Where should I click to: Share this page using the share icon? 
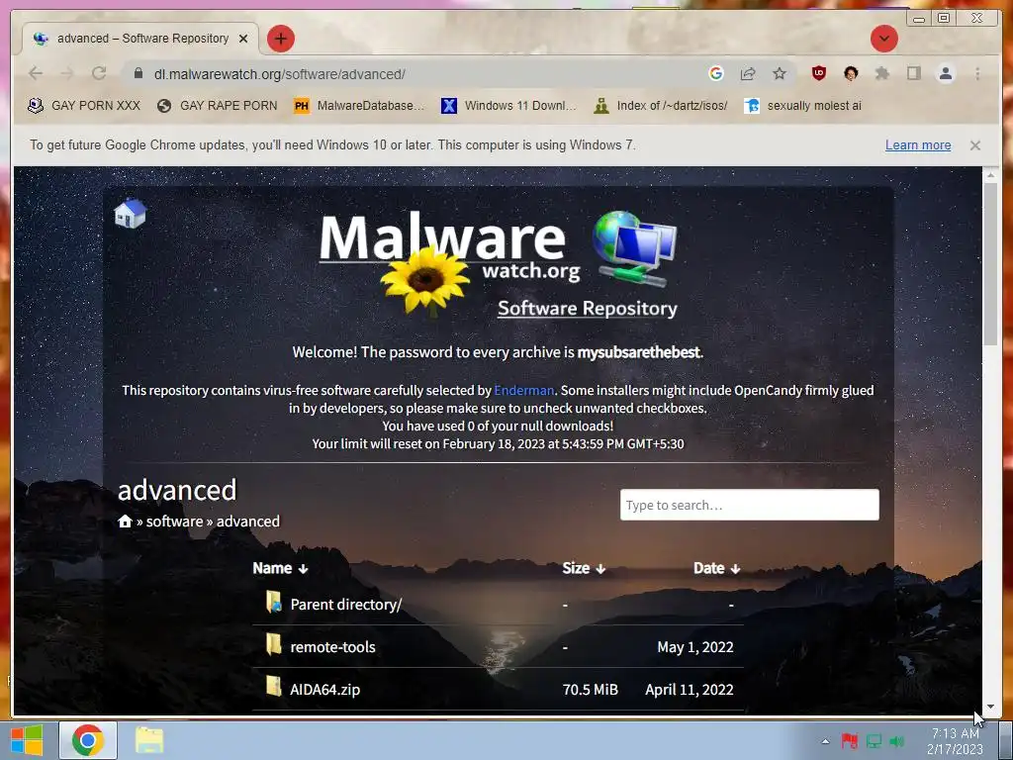click(748, 73)
